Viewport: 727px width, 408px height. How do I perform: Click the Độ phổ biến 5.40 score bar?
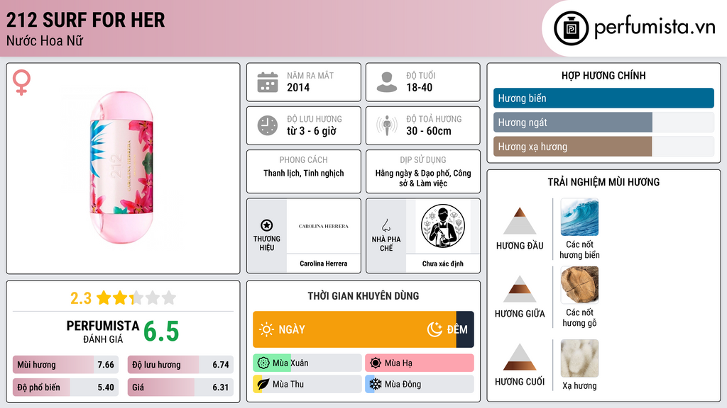pos(65,387)
